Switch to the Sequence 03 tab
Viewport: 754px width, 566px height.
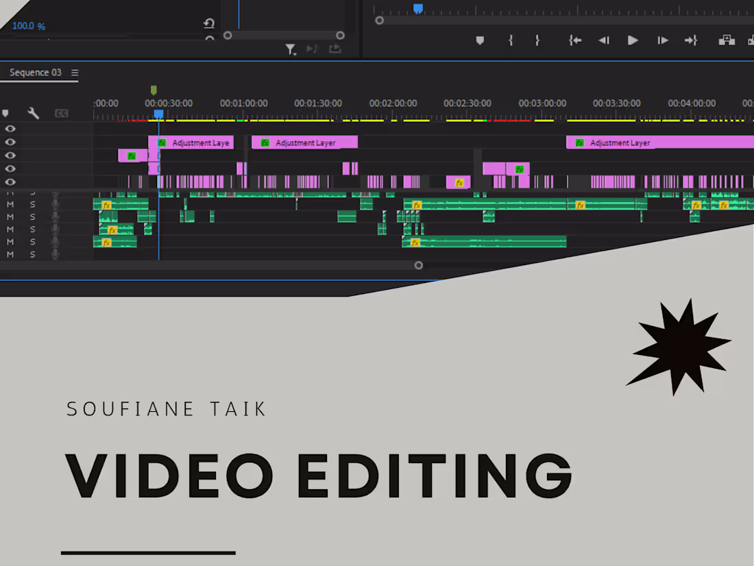pos(34,73)
